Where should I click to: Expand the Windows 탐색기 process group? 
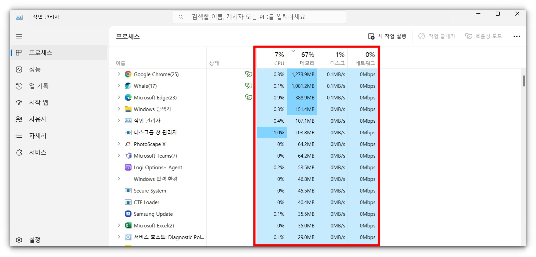tap(119, 109)
